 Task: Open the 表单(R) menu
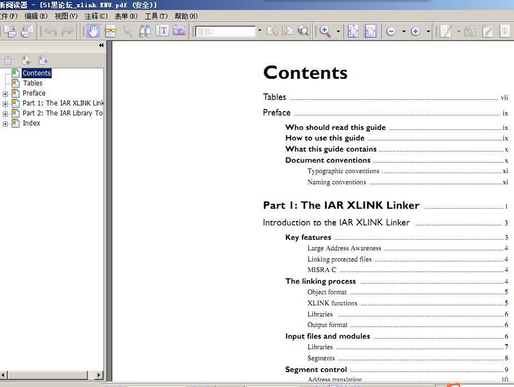click(x=126, y=16)
